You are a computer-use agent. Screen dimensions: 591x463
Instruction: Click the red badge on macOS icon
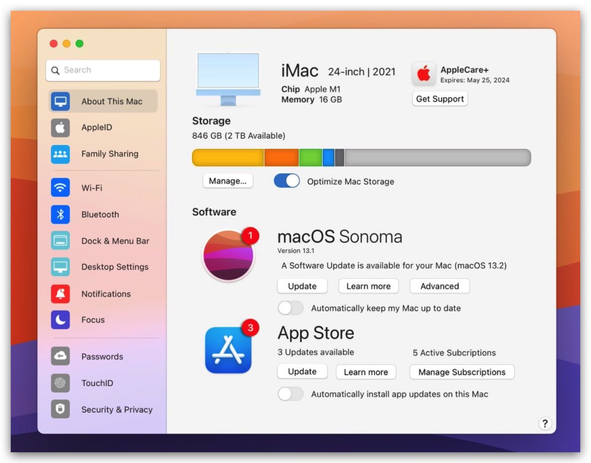click(250, 236)
